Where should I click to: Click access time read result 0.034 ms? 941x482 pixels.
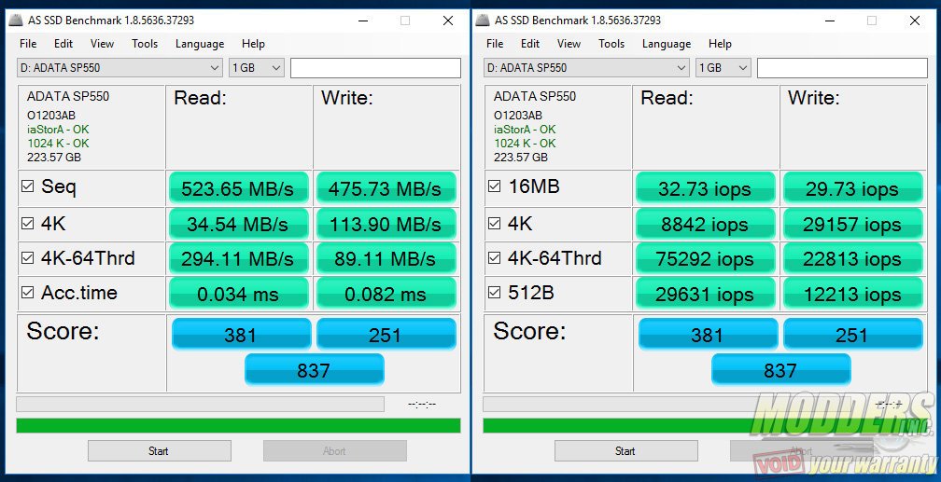239,294
